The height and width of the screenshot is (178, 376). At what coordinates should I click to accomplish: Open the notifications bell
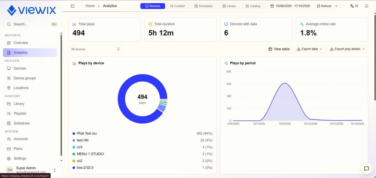tap(366, 6)
